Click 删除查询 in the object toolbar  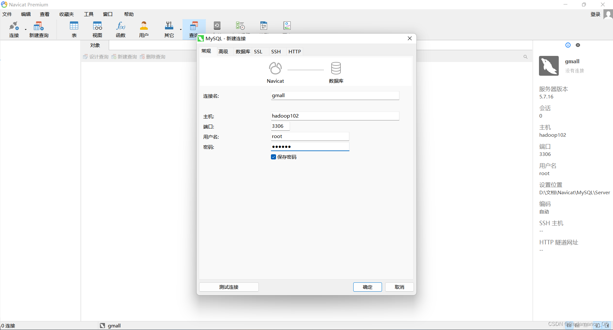pyautogui.click(x=153, y=57)
